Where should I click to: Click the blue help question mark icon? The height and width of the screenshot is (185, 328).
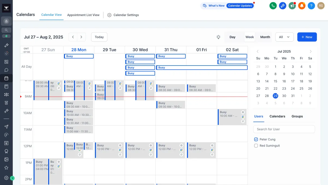(x=311, y=6)
